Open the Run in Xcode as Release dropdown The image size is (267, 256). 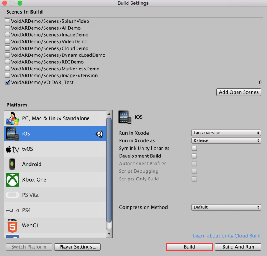click(226, 140)
